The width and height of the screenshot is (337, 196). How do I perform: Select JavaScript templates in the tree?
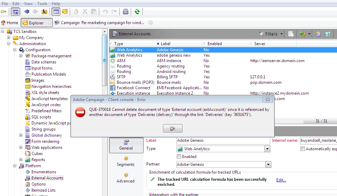49,99
